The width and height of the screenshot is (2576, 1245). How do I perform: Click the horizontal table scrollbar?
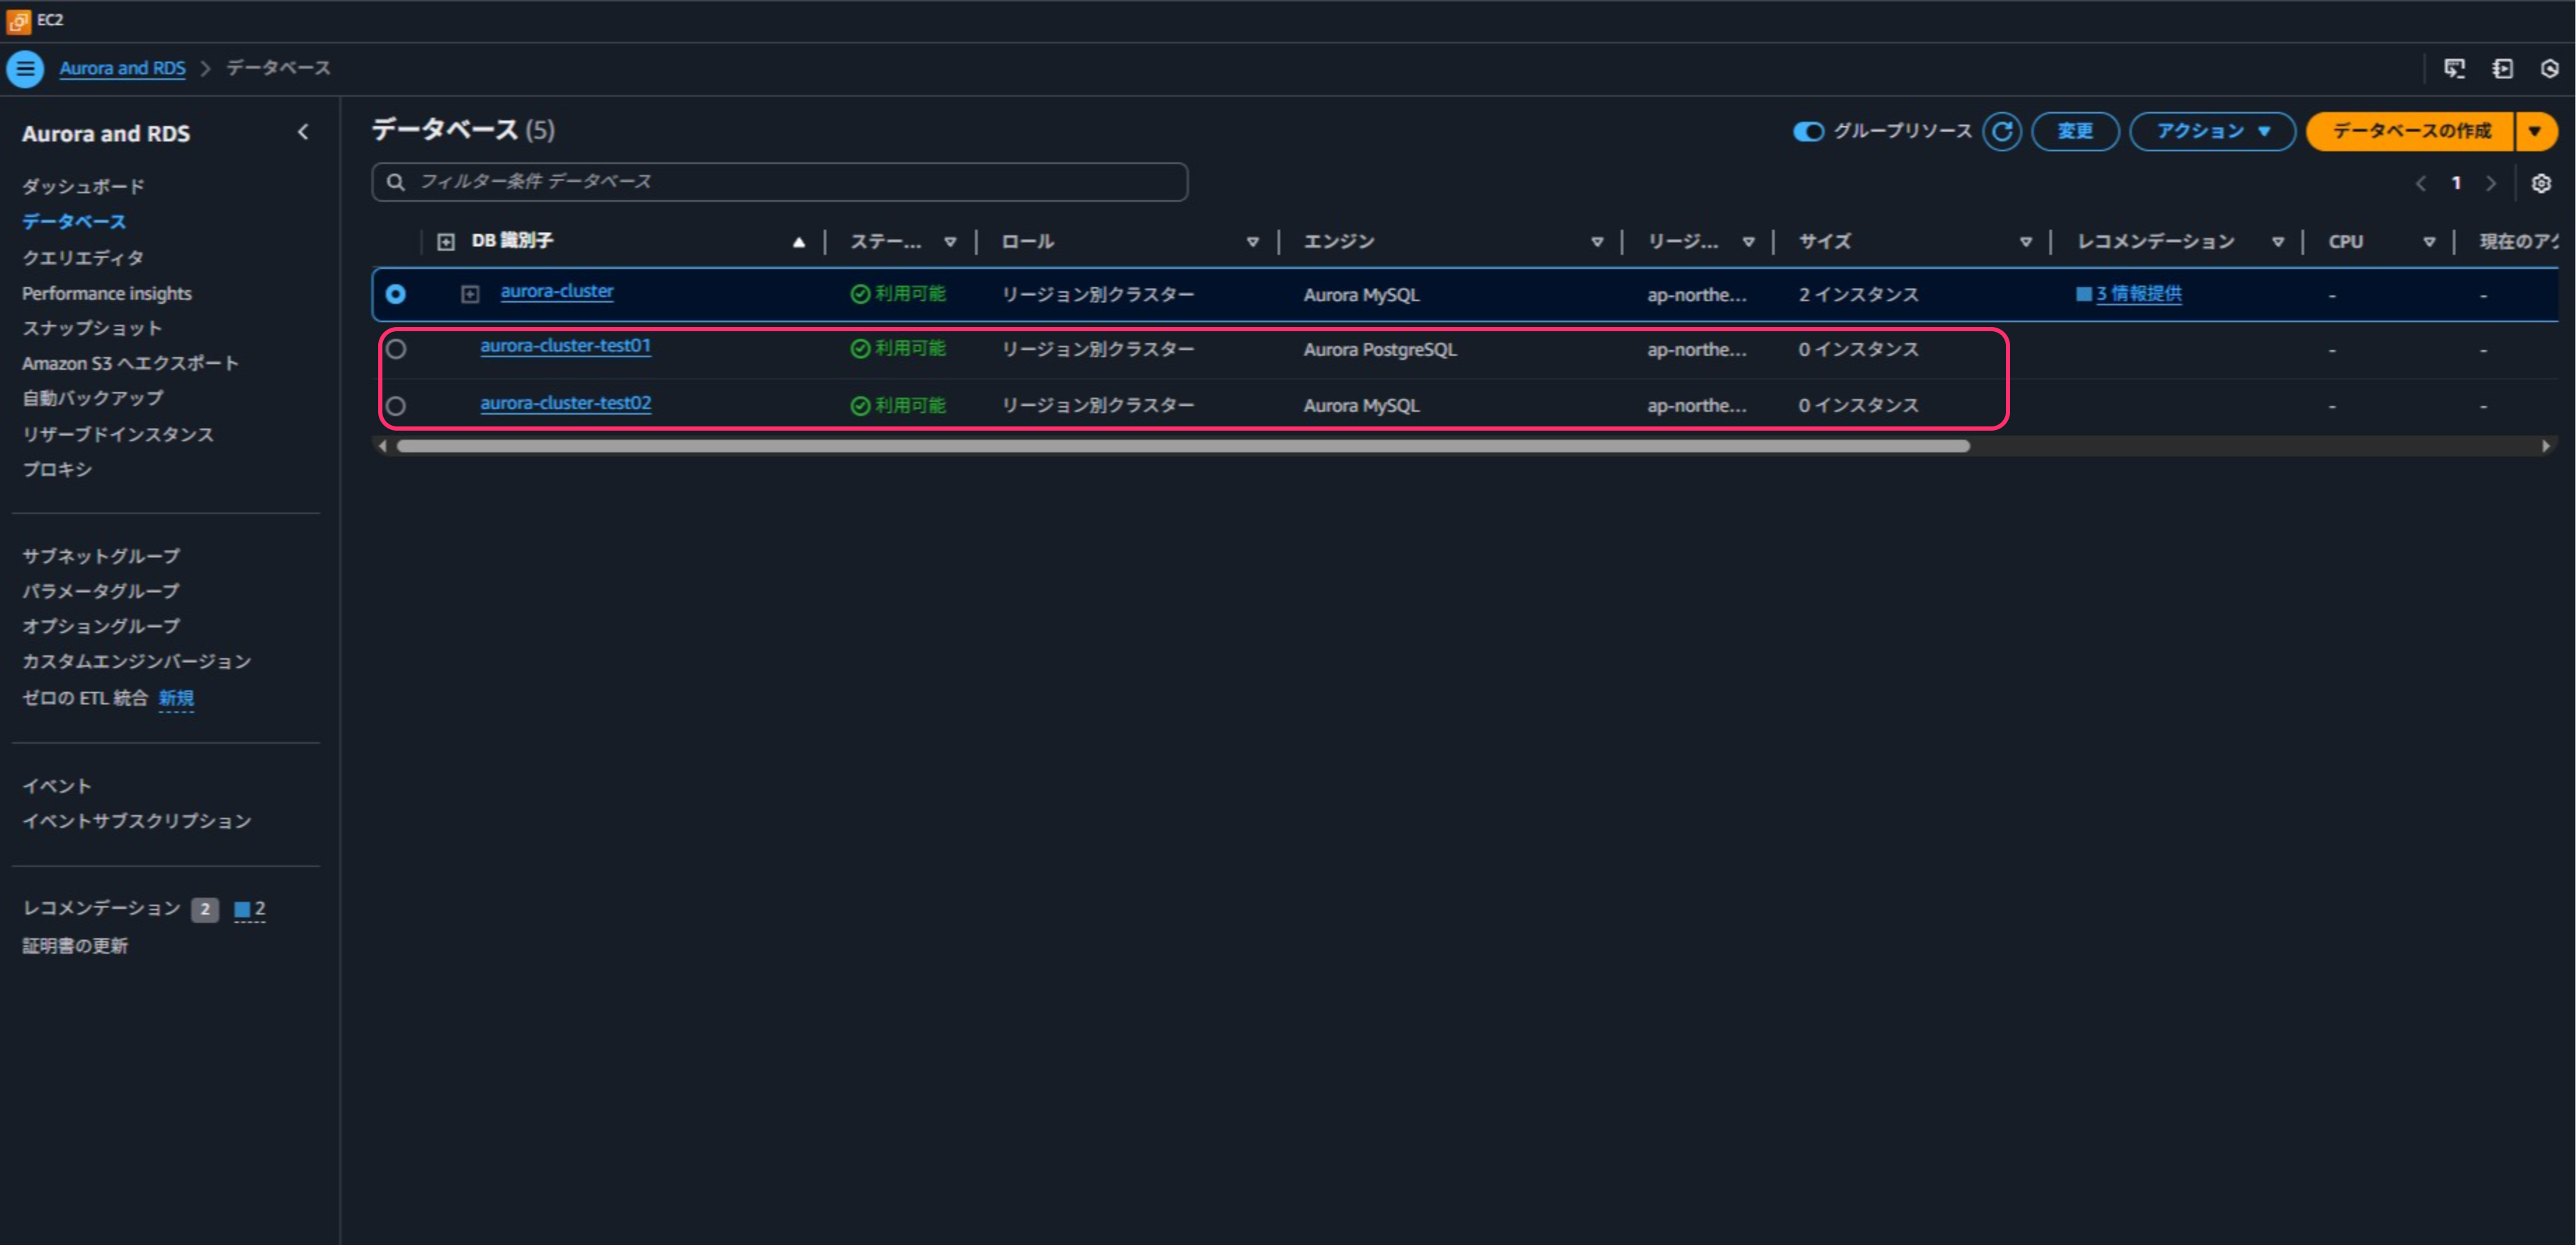(1182, 446)
